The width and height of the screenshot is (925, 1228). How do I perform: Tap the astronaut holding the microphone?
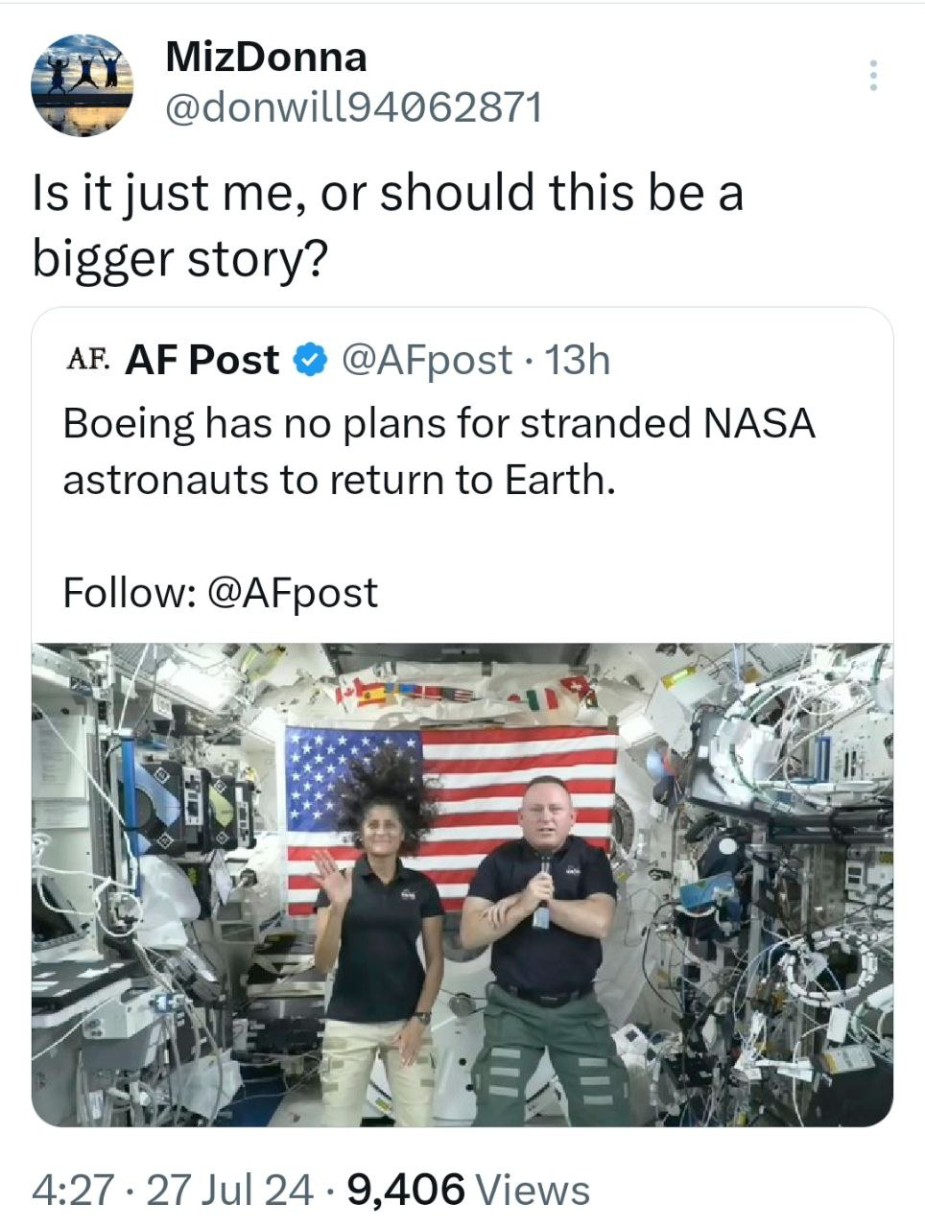click(x=543, y=940)
